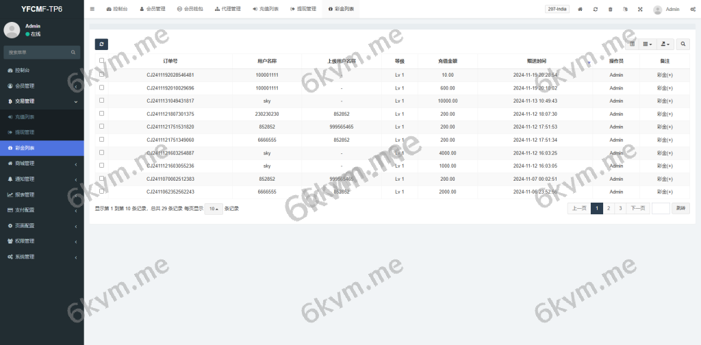Check the box for order CJ2411192028546481
This screenshot has height=345, width=701.
click(102, 75)
